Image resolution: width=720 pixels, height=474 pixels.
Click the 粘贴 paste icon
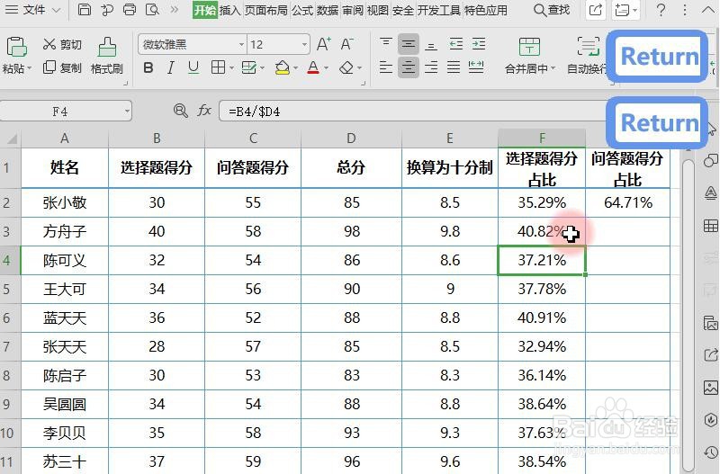pyautogui.click(x=16, y=47)
